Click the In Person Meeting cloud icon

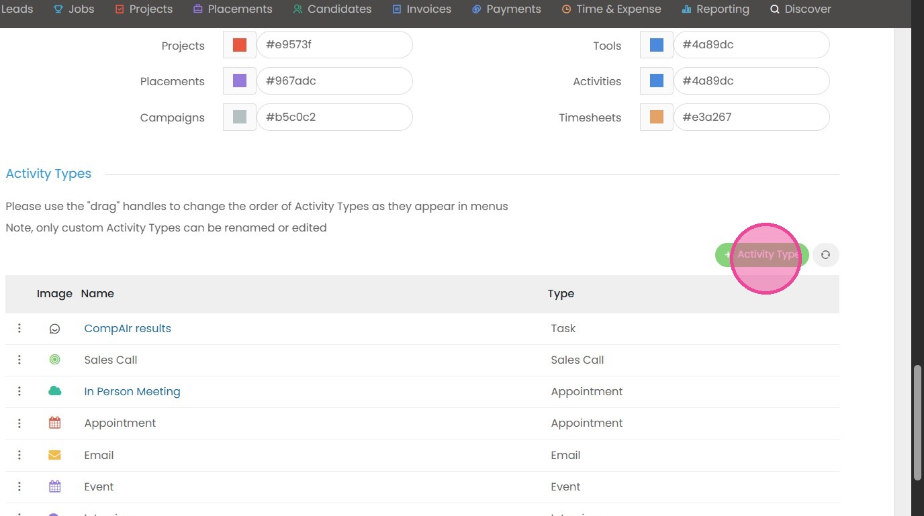[x=55, y=391]
